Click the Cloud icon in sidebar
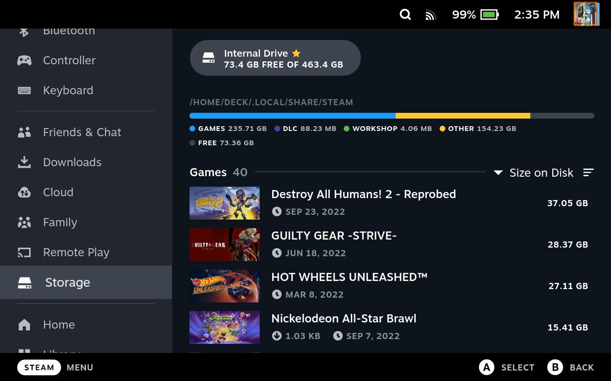611x381 pixels. [x=24, y=192]
